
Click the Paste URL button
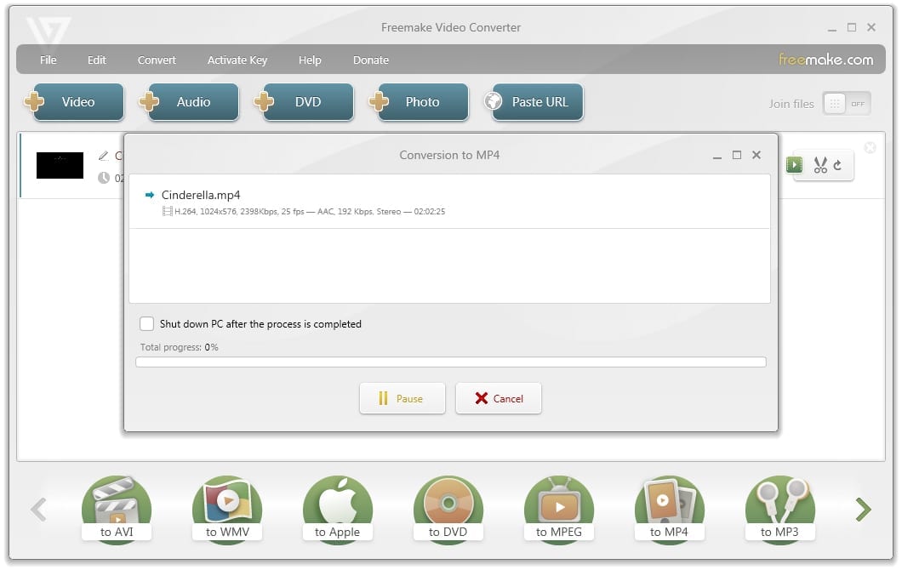tap(534, 102)
